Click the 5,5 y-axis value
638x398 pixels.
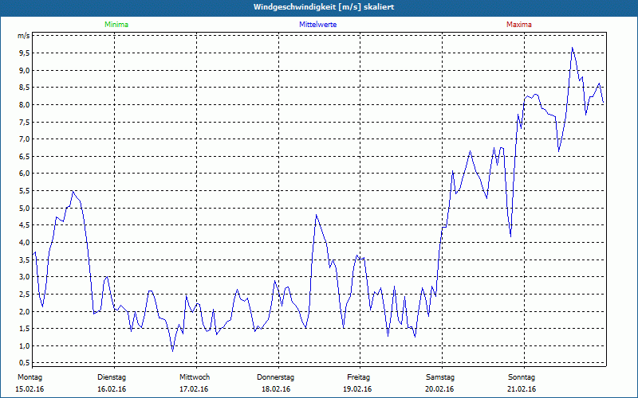pos(25,191)
